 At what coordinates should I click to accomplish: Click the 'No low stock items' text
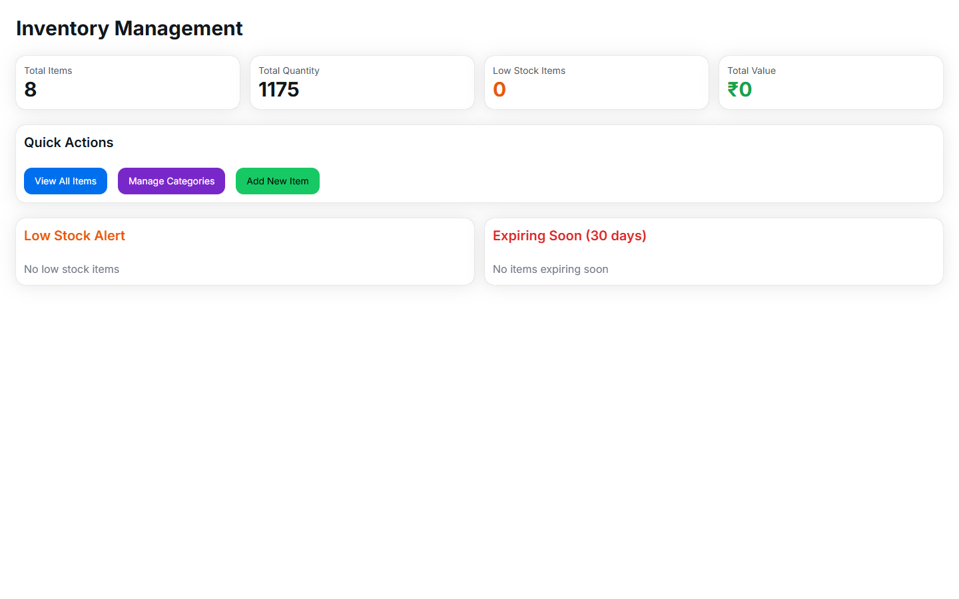click(x=72, y=269)
